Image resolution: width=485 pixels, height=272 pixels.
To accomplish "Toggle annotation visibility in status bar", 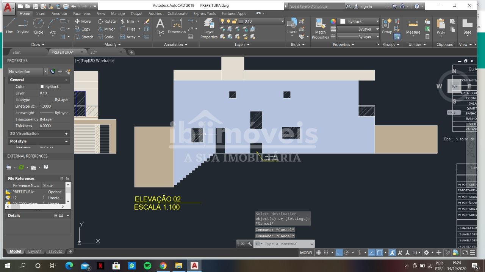I will (393, 253).
